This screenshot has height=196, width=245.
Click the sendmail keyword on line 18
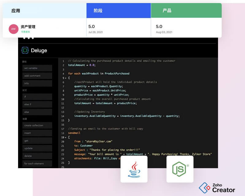pos(74,133)
